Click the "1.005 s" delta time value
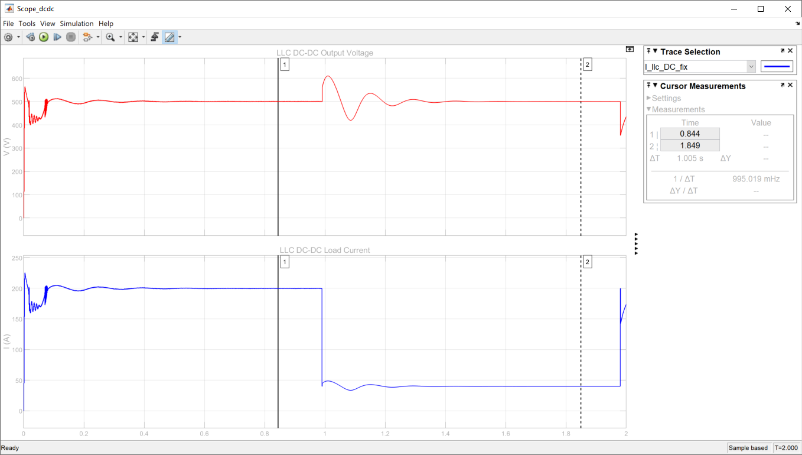Screen dimensions: 802x455 click(690, 158)
